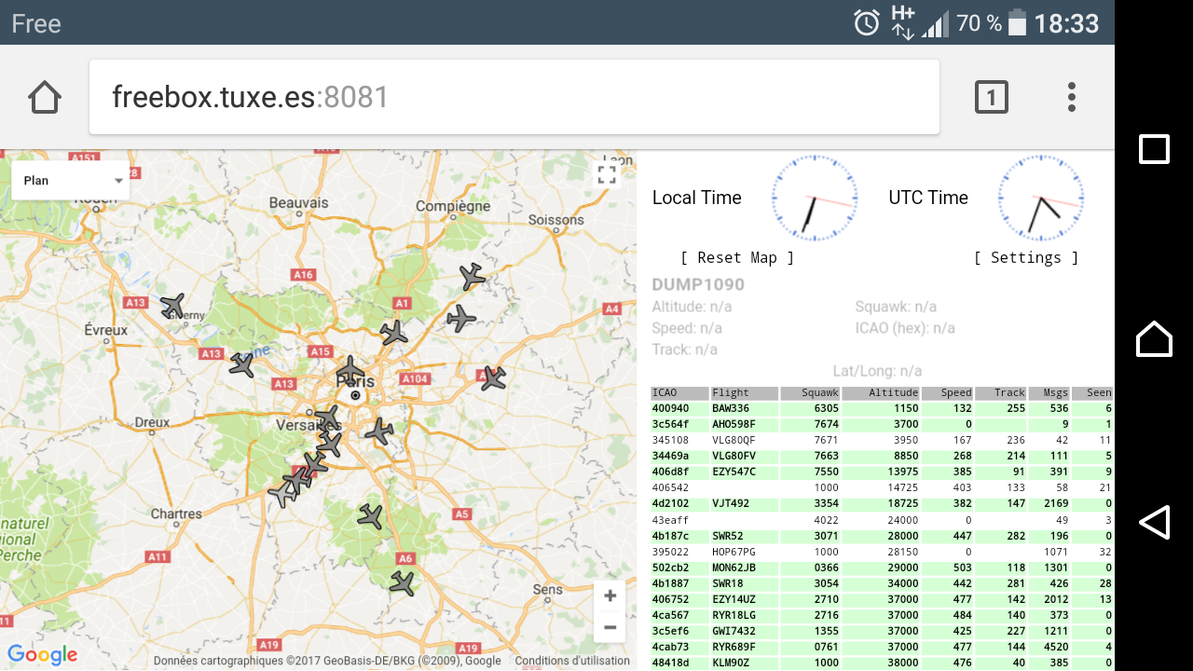Select the aircraft directly over Paris
The image size is (1193, 671).
[350, 370]
